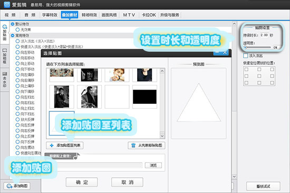Click the 爱剪辑 app logo icon
290x193 pixels.
7,4
